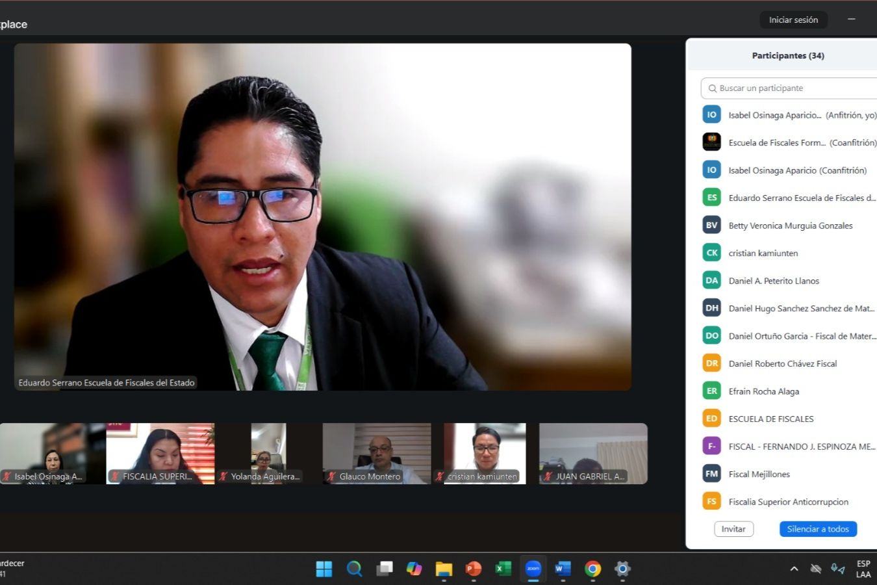Image resolution: width=877 pixels, height=585 pixels.
Task: Click muted mic icon on Glauco Montero's video
Action: click(331, 476)
